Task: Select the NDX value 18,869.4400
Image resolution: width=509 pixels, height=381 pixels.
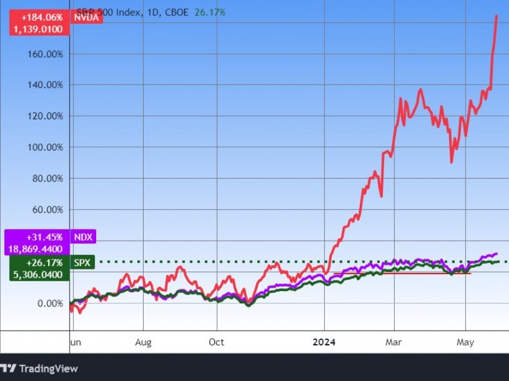Action: [x=36, y=249]
